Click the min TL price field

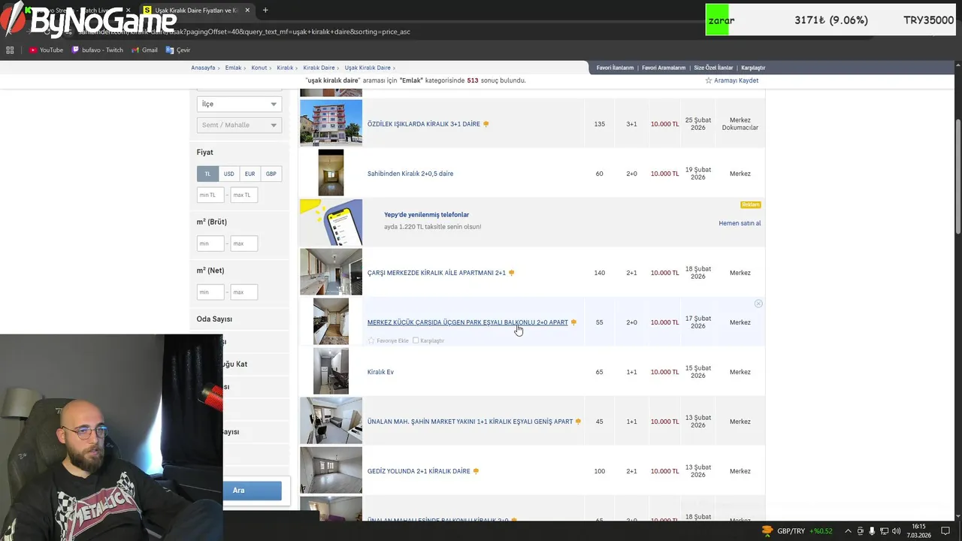point(210,195)
